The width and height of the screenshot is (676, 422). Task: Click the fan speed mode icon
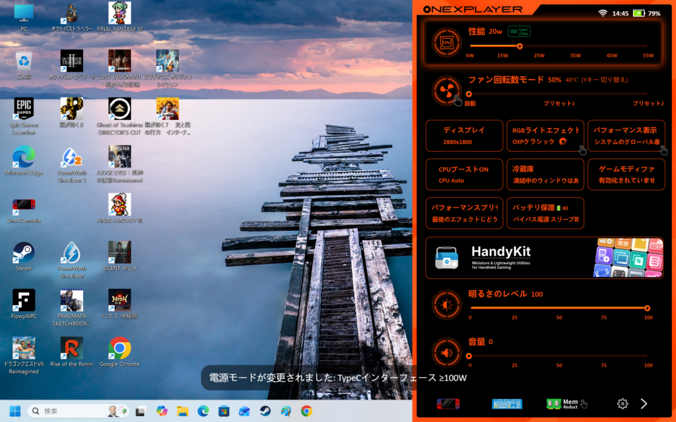[x=446, y=90]
